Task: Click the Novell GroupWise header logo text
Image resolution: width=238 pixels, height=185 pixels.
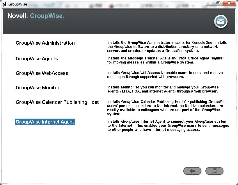Action: point(36,16)
